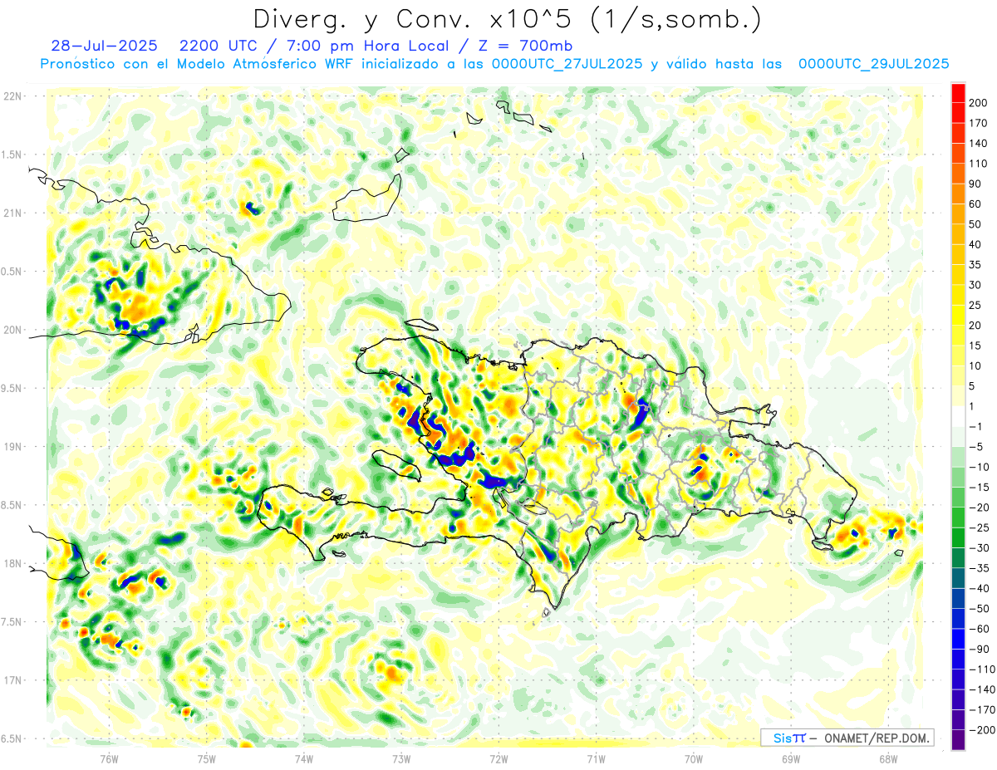Screen dimensions: 997x770
Task: Click the '-200' colorbar value
Action: [980, 730]
